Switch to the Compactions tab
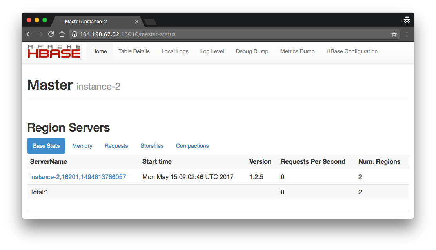This screenshot has height=250, width=436. 192,146
